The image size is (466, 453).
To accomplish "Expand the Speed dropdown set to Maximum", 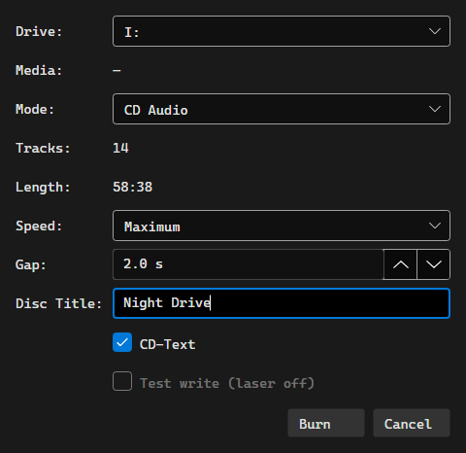I will (282, 226).
